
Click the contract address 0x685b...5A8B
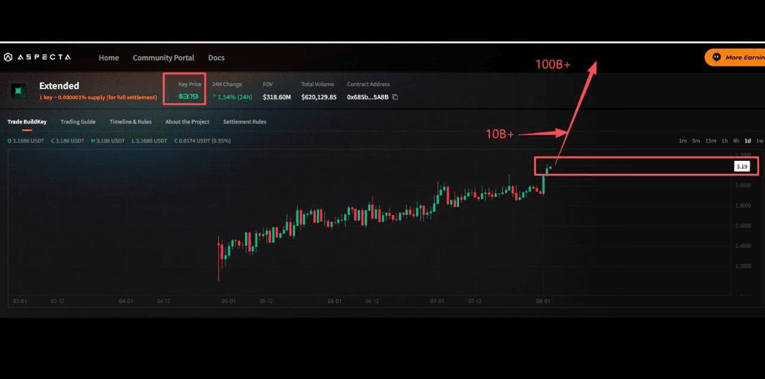368,97
